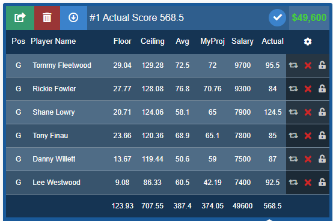Select the Rickie Fowler player name

pyautogui.click(x=54, y=89)
